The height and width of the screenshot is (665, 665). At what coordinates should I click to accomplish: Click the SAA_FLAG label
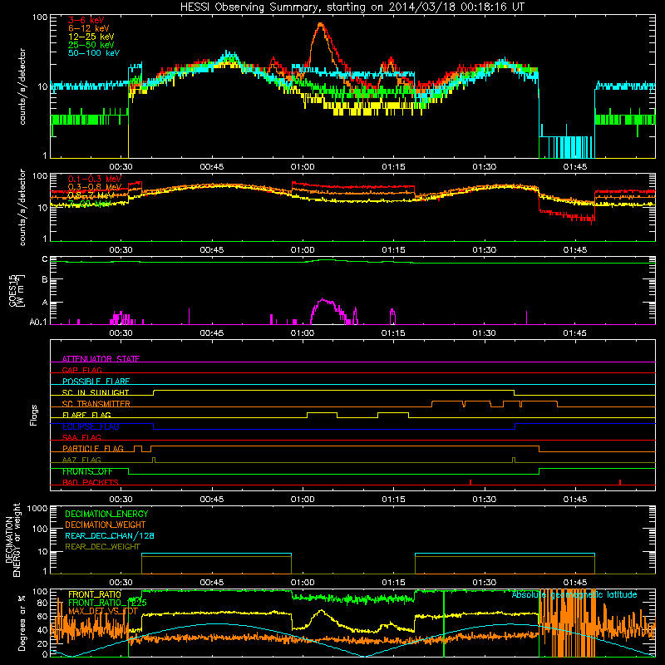coord(81,437)
